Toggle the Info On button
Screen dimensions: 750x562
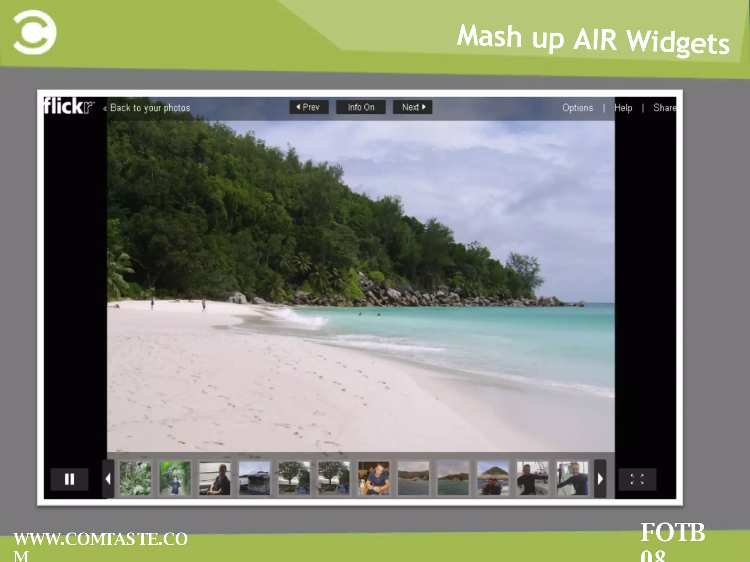[x=361, y=107]
